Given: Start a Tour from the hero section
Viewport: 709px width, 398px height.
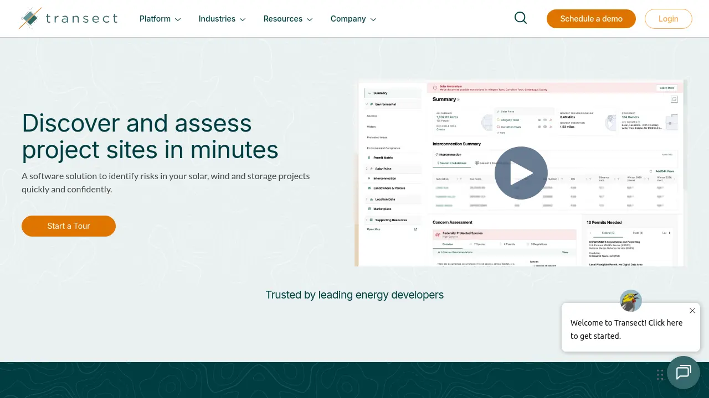Looking at the screenshot, I should pos(69,226).
